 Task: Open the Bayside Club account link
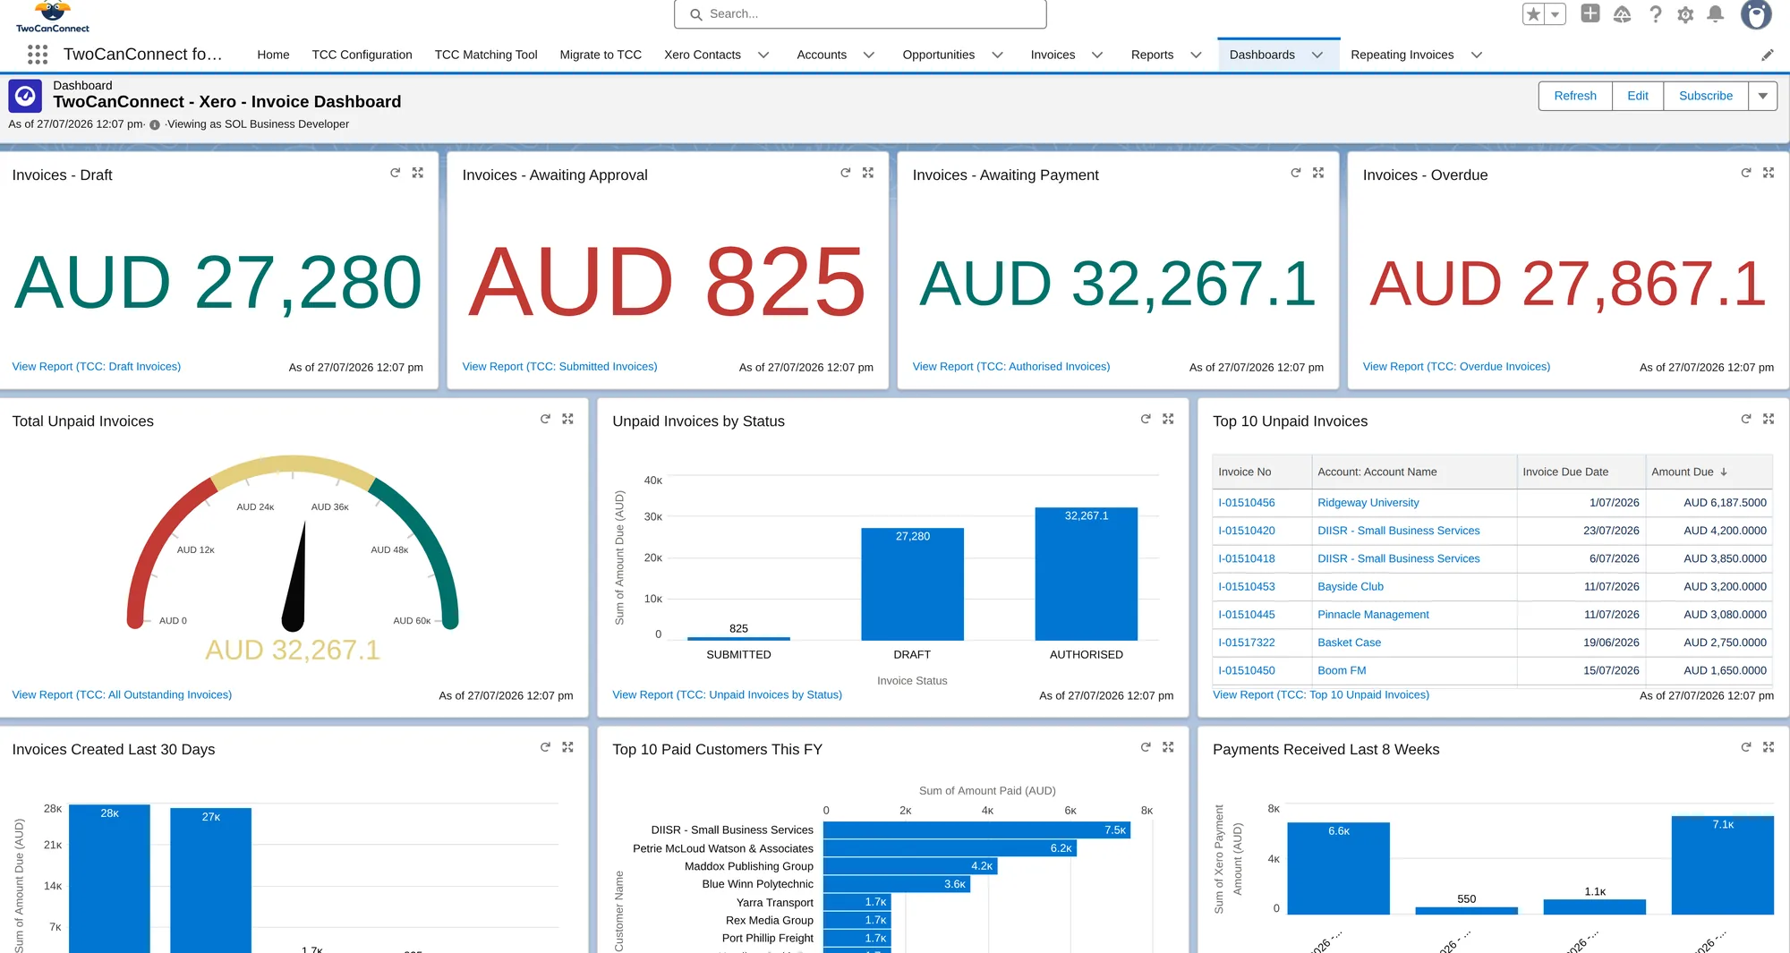(1350, 587)
